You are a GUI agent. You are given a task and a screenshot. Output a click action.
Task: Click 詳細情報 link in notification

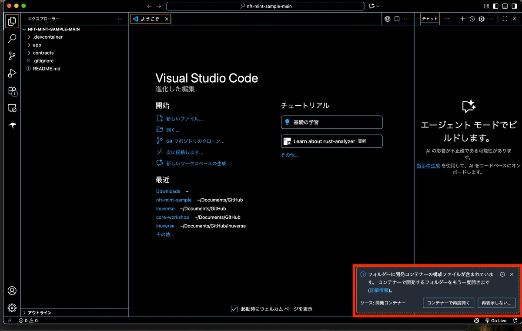(x=379, y=291)
